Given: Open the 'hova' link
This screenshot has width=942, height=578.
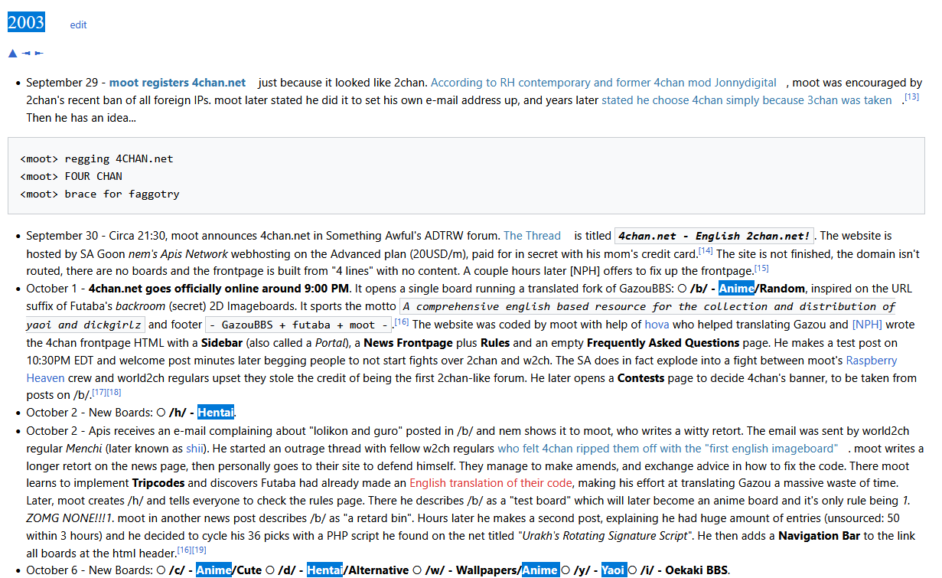Looking at the screenshot, I should pos(657,325).
